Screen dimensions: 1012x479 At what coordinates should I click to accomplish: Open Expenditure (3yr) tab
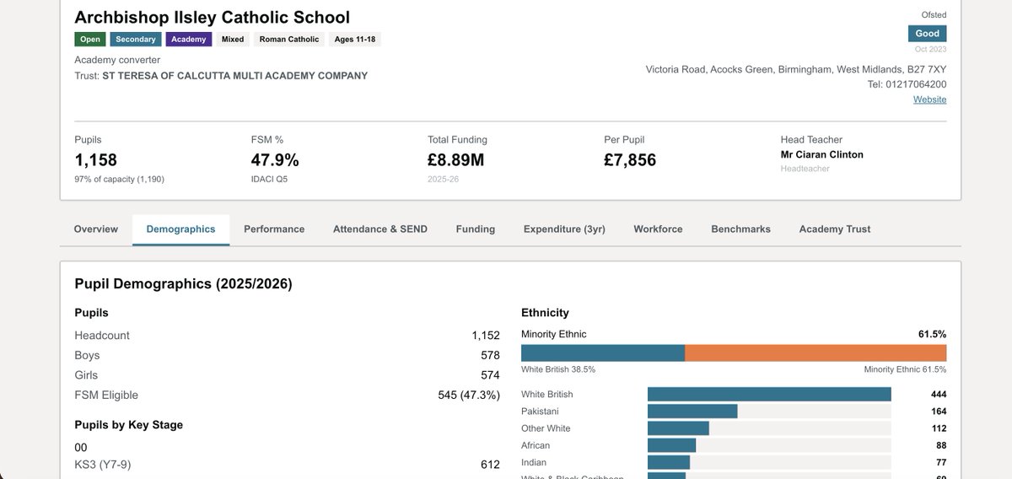tap(564, 229)
